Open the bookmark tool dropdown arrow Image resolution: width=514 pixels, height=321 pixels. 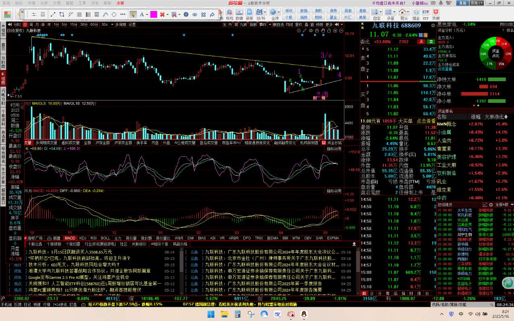[x=179, y=14]
